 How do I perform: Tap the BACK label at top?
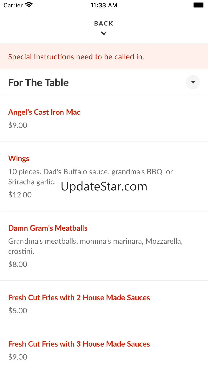pos(104,24)
